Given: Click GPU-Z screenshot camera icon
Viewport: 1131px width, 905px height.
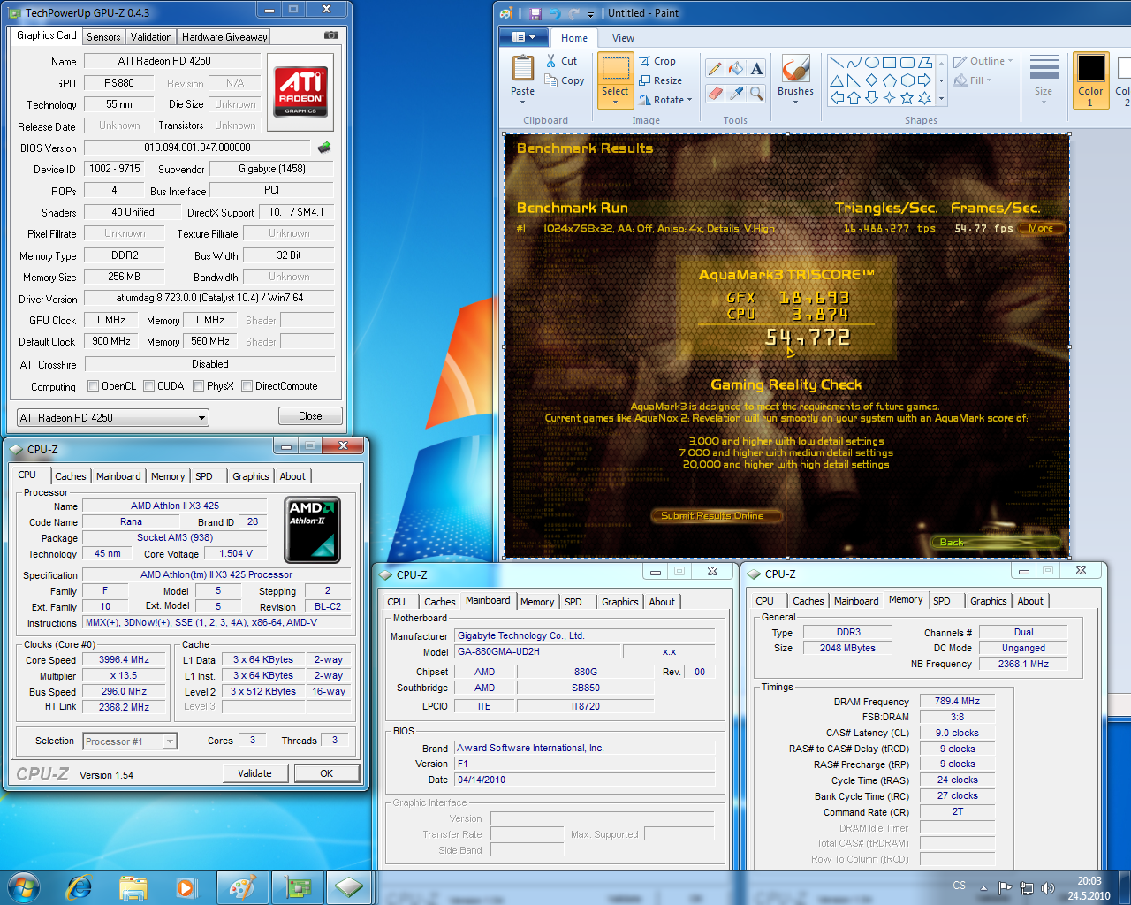Looking at the screenshot, I should (331, 35).
